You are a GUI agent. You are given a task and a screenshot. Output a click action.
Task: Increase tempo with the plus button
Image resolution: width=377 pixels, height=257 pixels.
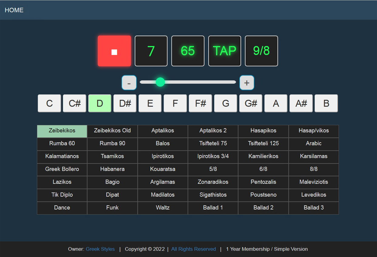pos(247,83)
